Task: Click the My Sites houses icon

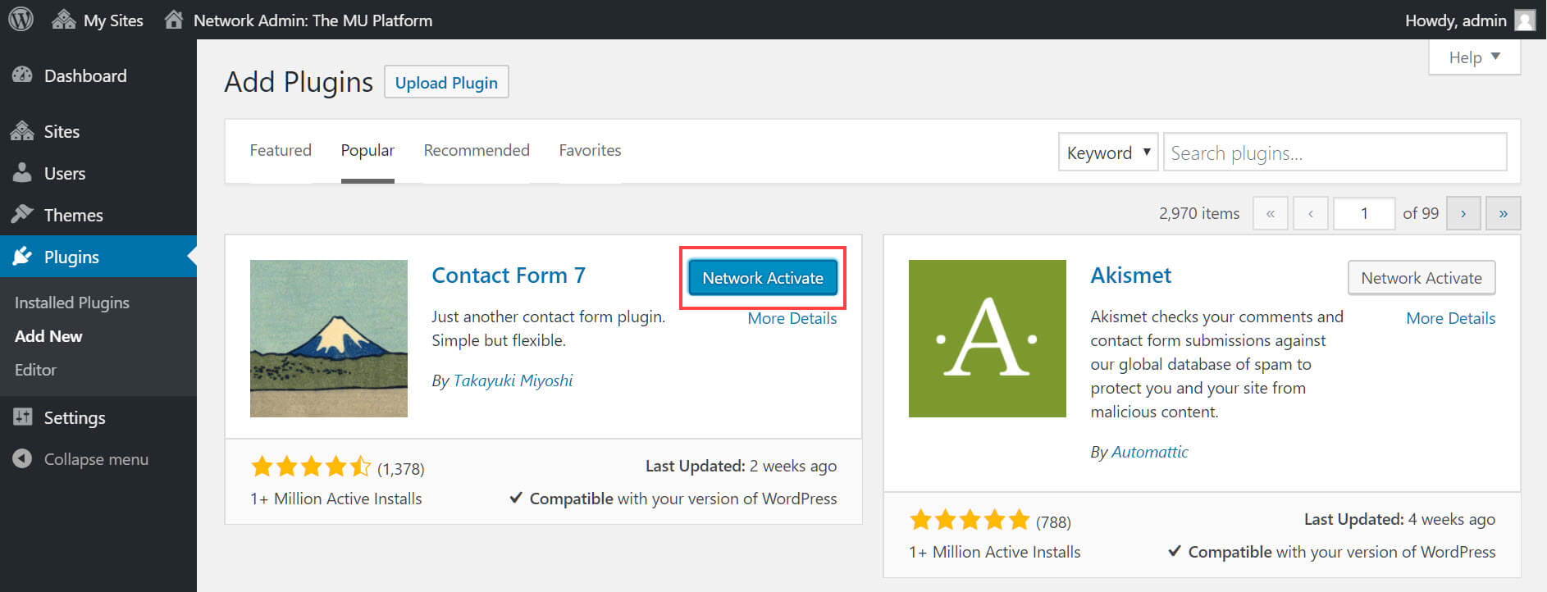Action: click(63, 20)
